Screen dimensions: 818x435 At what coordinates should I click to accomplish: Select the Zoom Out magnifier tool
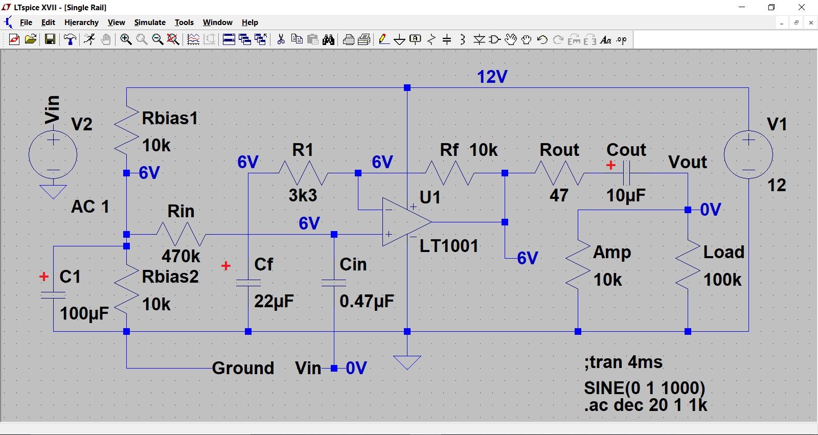pyautogui.click(x=157, y=39)
